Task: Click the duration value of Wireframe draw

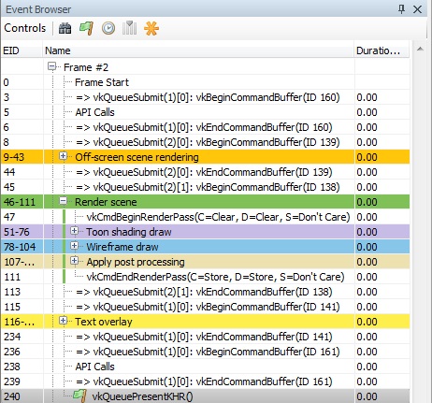Action: [367, 247]
